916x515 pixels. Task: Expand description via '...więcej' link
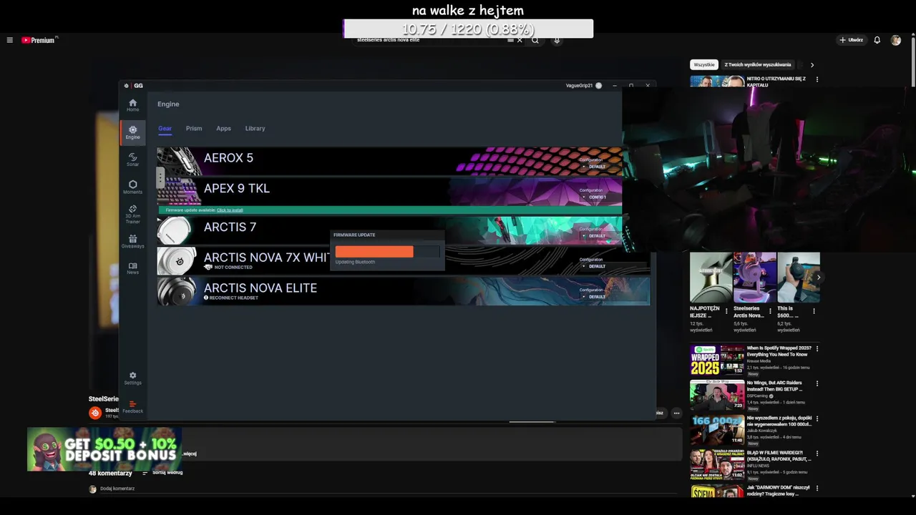pyautogui.click(x=190, y=453)
